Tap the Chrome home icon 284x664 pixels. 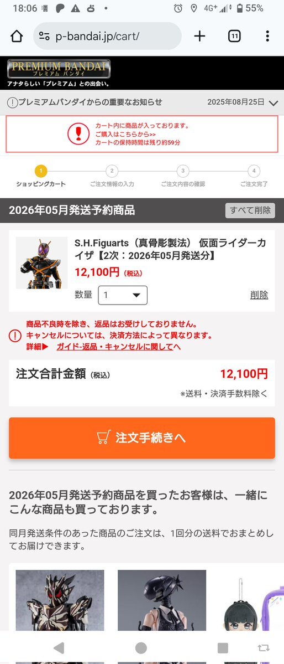point(17,36)
